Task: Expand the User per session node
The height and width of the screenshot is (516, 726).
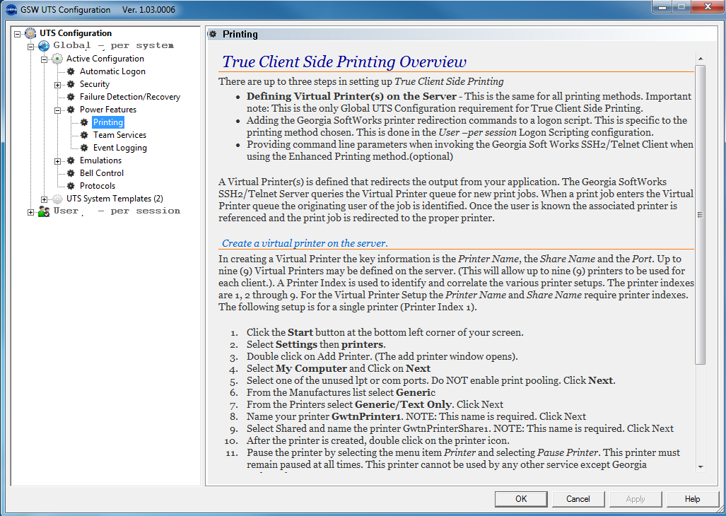Action: tap(31, 211)
